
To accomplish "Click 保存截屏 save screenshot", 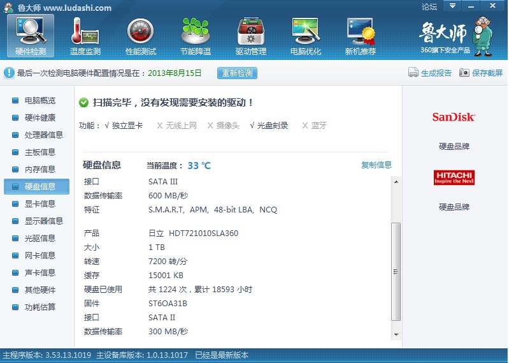I will pos(481,73).
